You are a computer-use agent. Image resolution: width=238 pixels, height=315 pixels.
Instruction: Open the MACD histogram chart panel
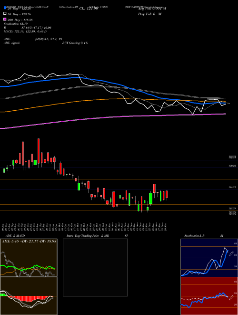pos(29,296)
